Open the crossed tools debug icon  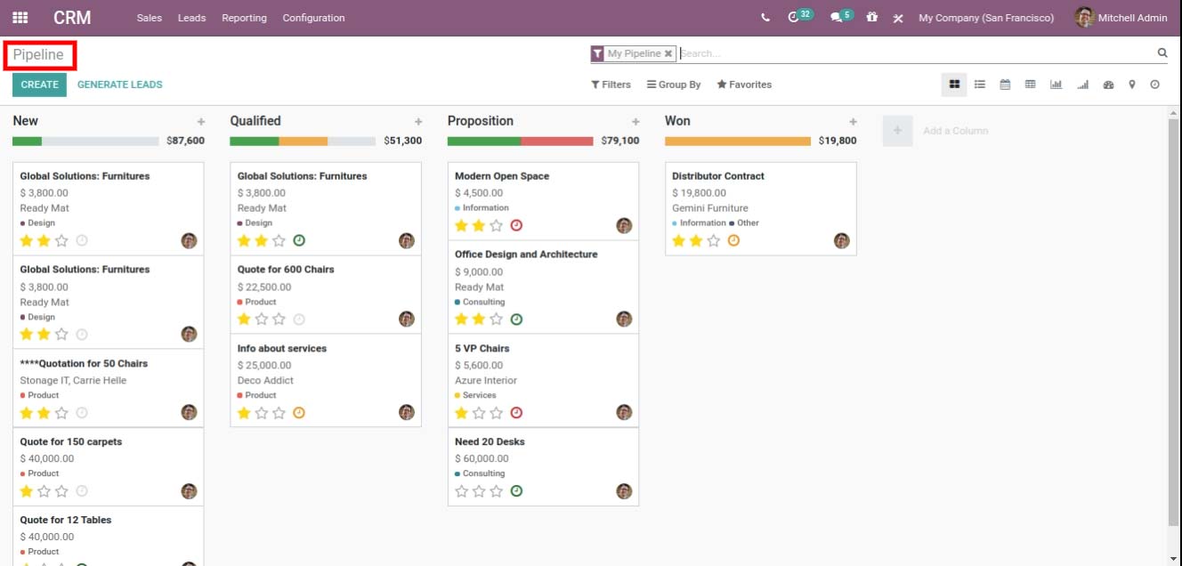point(898,18)
